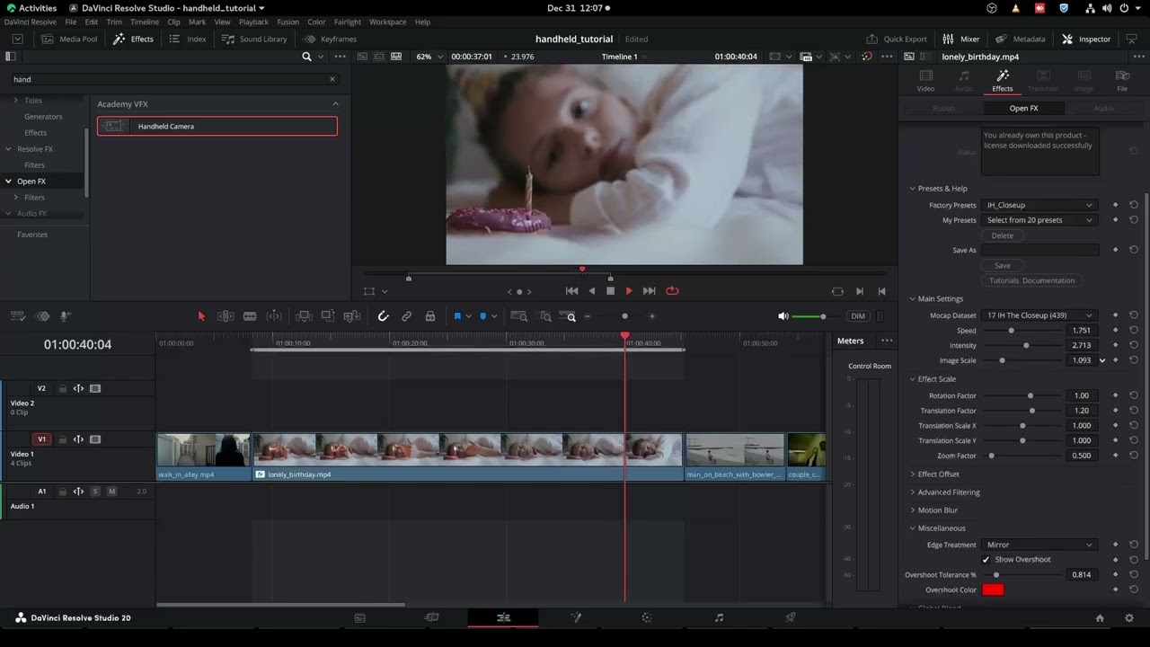This screenshot has width=1150, height=647.
Task: Clear the effects search field
Action: pos(332,79)
